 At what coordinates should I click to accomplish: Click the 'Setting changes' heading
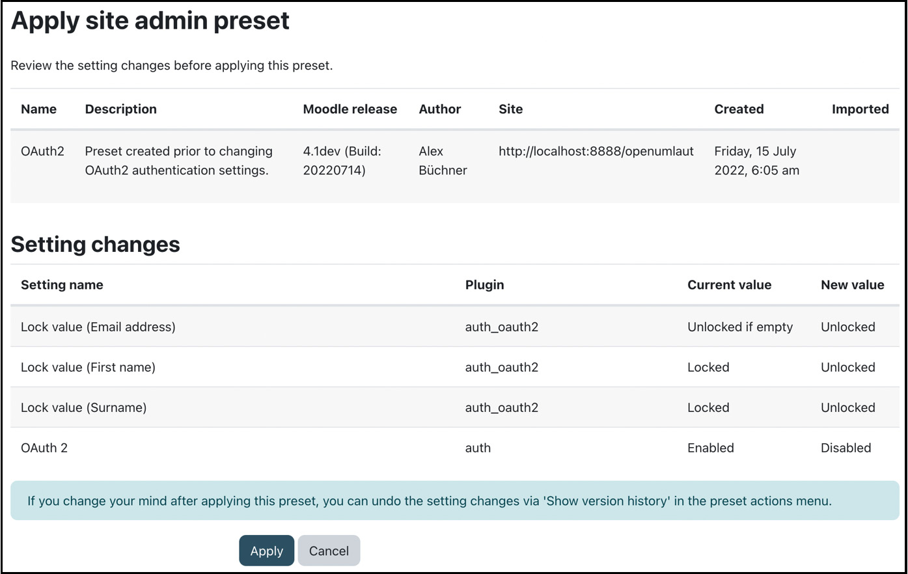[x=95, y=244]
